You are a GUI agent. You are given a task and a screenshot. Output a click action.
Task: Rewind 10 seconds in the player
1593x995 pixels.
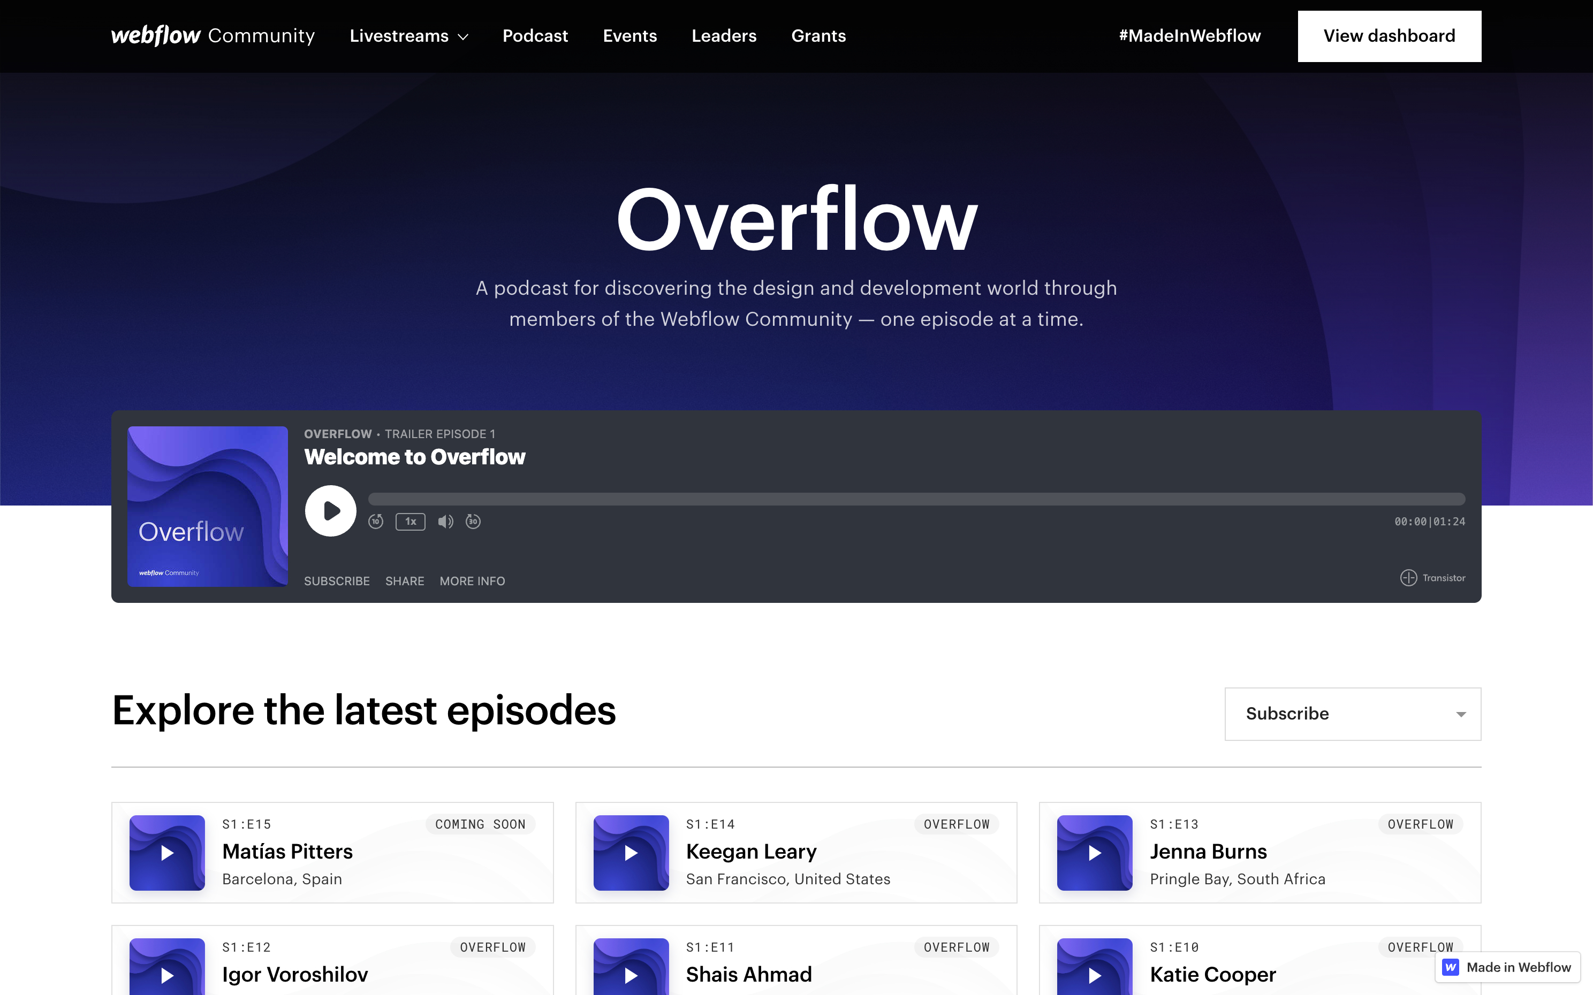click(x=376, y=522)
